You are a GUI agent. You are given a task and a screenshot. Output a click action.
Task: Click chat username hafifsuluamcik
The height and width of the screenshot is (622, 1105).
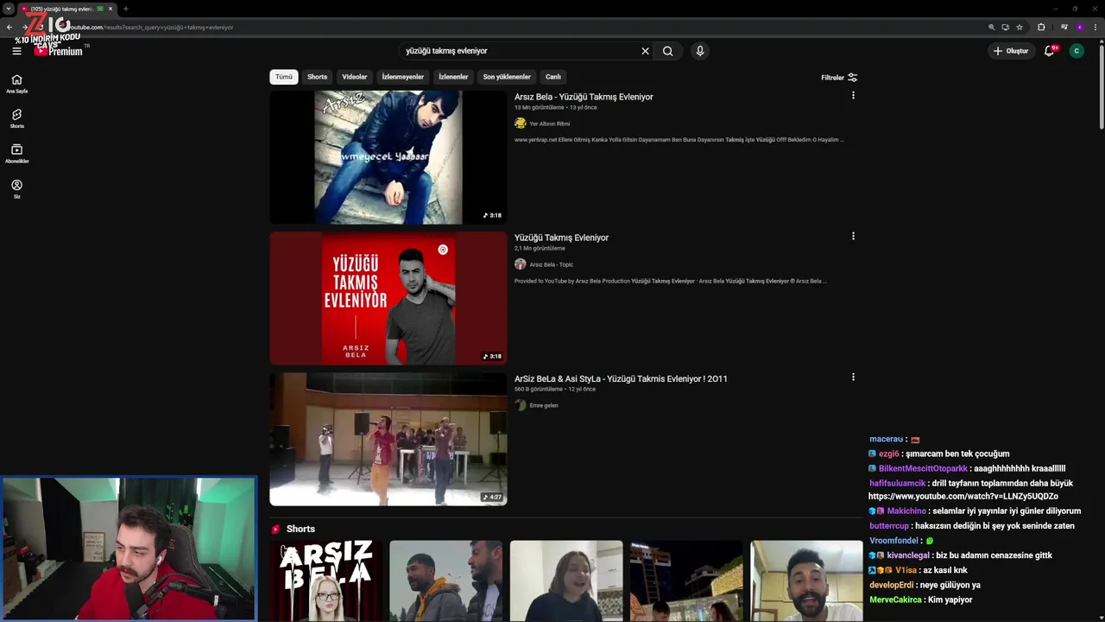tap(897, 483)
